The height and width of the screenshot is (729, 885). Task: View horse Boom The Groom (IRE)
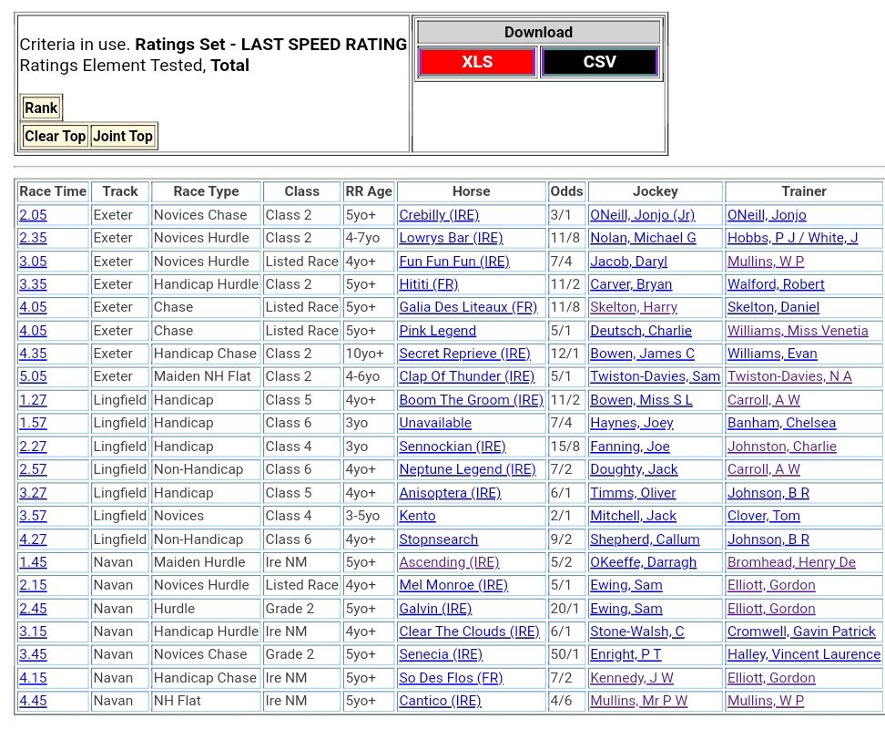coord(471,400)
